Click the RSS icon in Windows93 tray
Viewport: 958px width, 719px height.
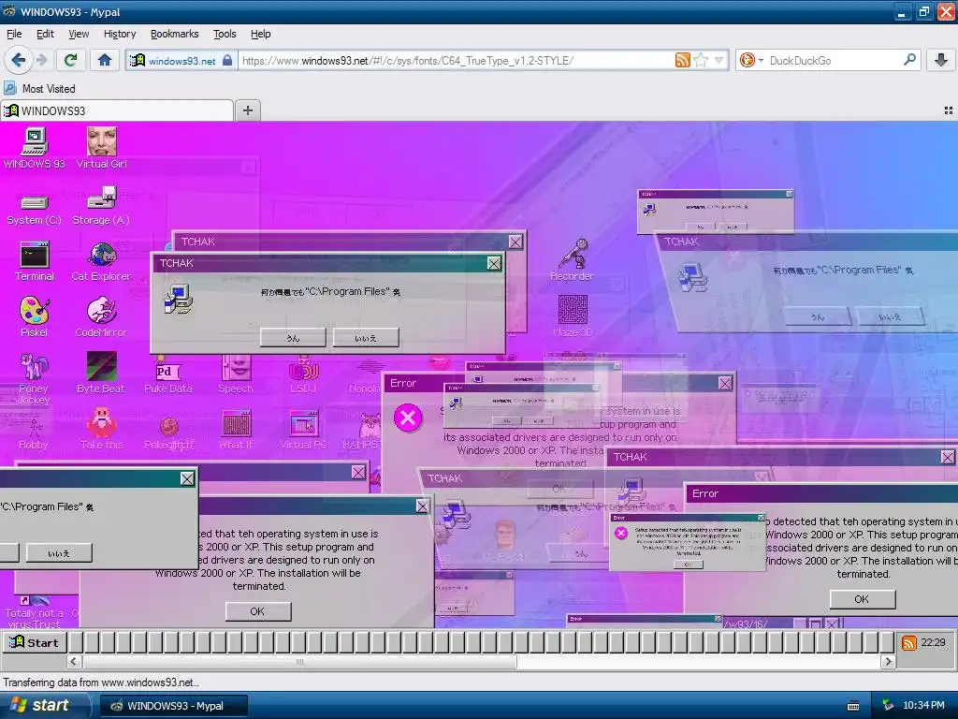pyautogui.click(x=909, y=643)
